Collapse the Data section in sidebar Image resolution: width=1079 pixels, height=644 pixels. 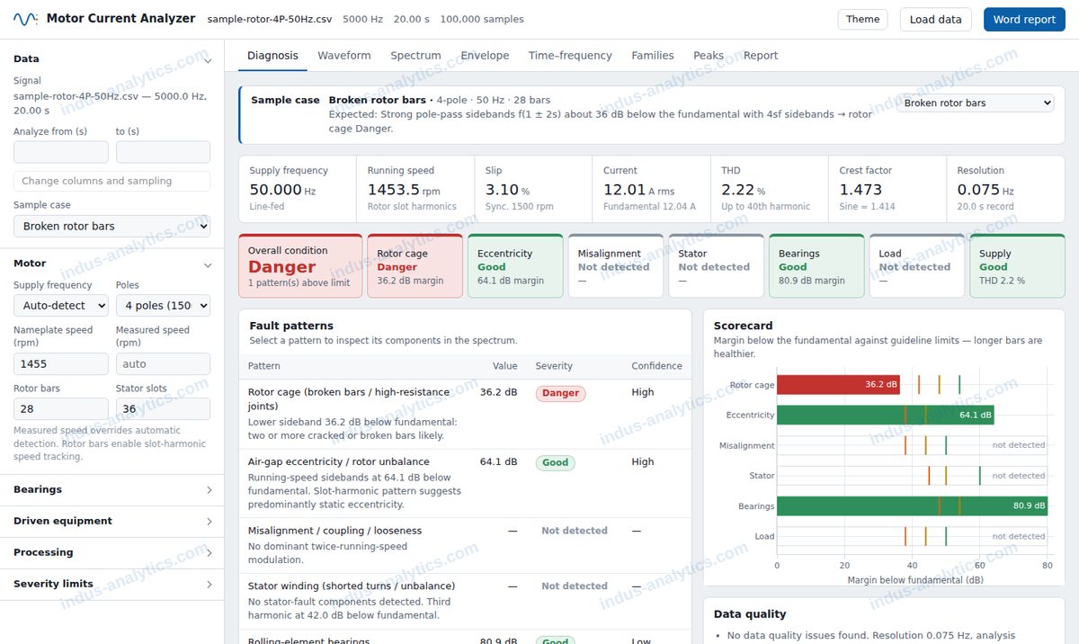tap(111, 58)
